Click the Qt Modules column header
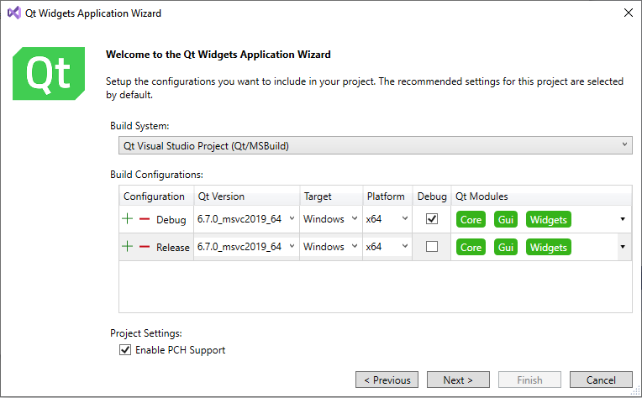642x398 pixels. click(541, 196)
